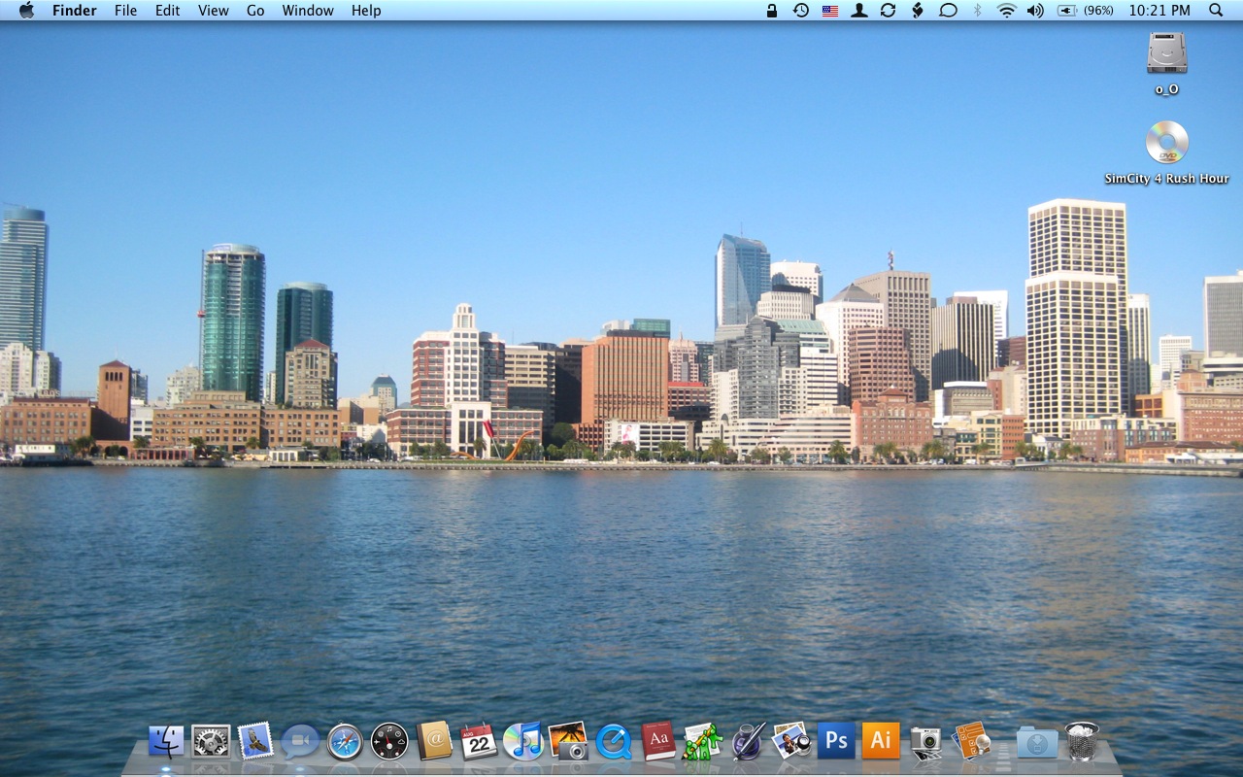
Task: Launch Pages ink-and-pen icon in dock
Action: coord(748,742)
